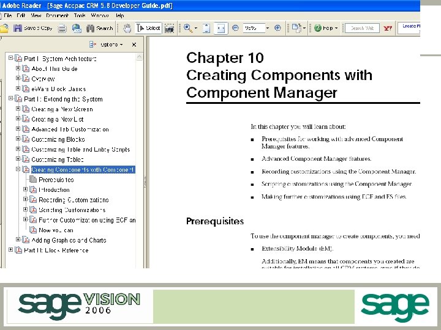Open the Help button menu
This screenshot has height=330, width=441.
point(326,28)
